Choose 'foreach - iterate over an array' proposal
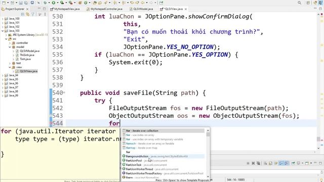 163,144
